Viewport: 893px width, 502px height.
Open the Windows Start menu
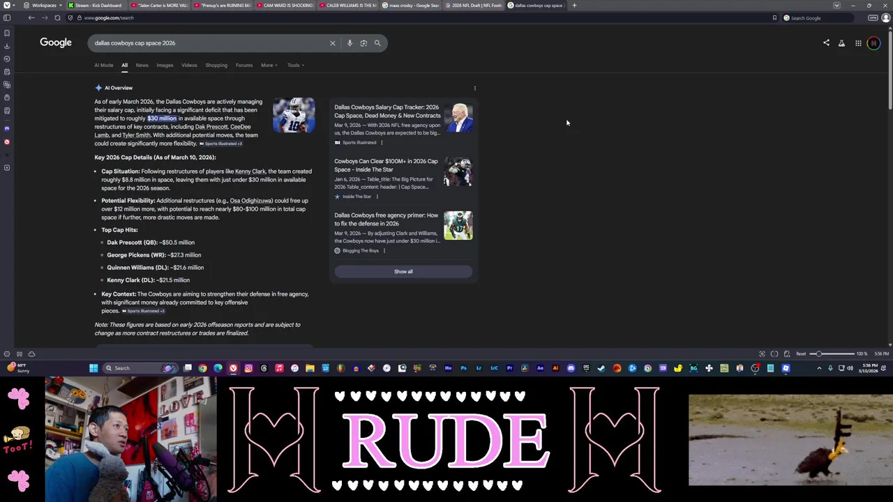tap(93, 368)
